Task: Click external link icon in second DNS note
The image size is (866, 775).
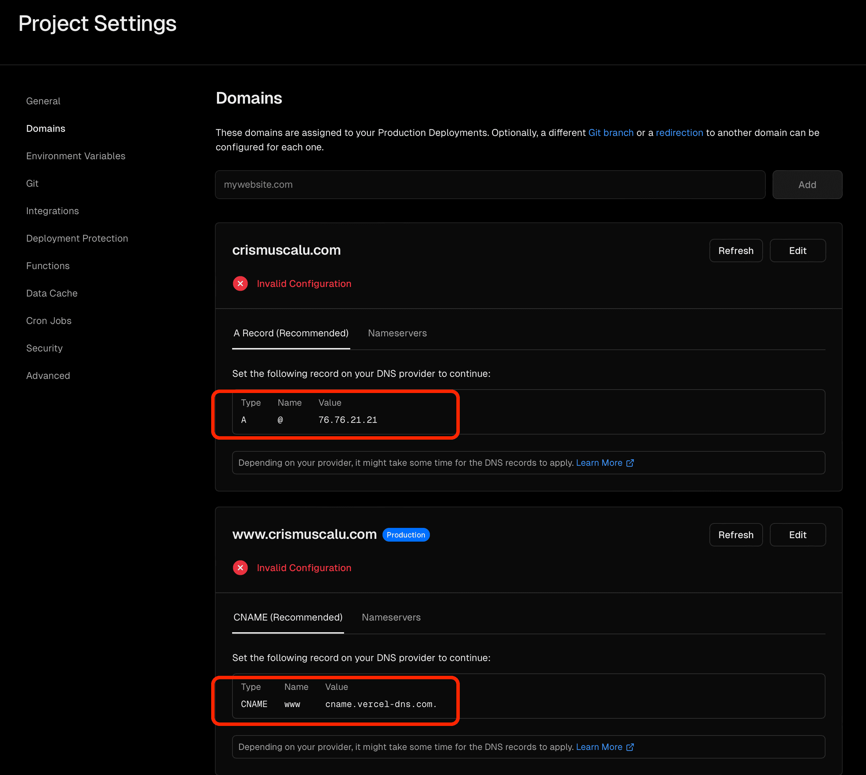Action: point(630,747)
